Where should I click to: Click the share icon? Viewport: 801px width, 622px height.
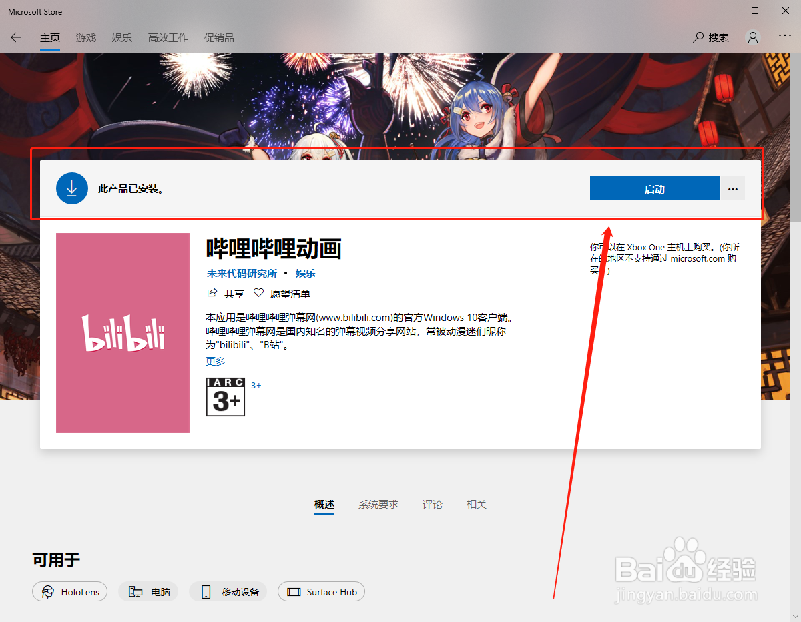[x=212, y=293]
